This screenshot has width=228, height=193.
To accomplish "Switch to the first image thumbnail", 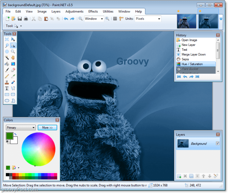I will point(187,21).
